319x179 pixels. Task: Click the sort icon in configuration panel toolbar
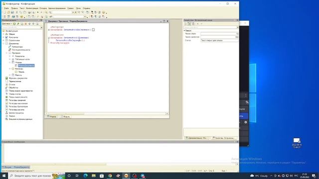[37, 24]
